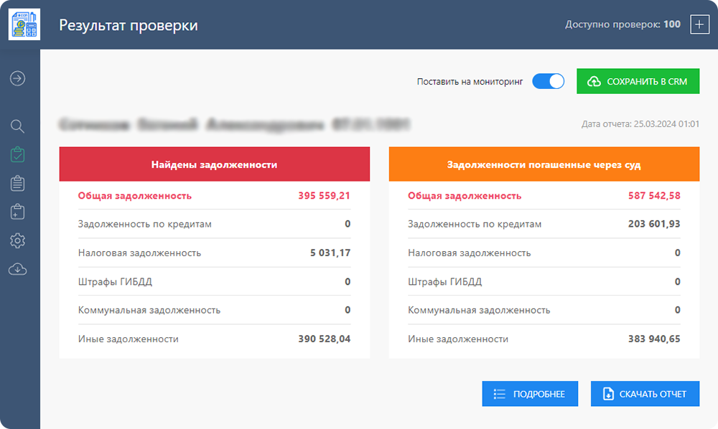Image resolution: width=718 pixels, height=429 pixels.
Task: Download the report via 'Скачать отчет'
Action: click(x=645, y=394)
